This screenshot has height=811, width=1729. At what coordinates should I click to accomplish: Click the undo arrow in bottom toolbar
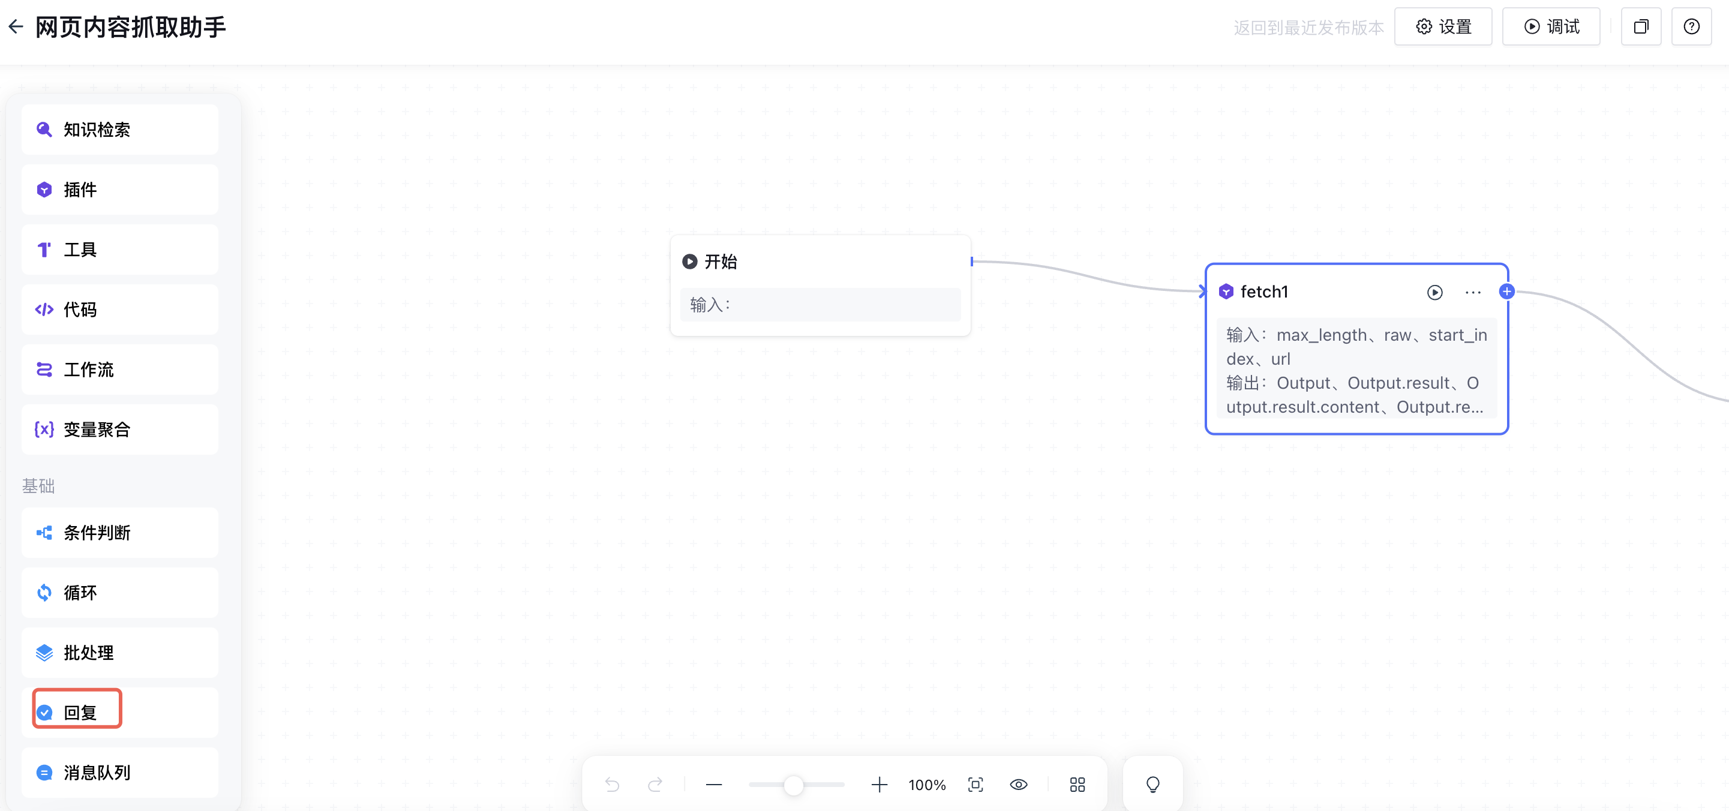(x=611, y=784)
